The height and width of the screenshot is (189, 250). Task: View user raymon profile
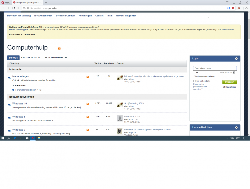pos(133,133)
